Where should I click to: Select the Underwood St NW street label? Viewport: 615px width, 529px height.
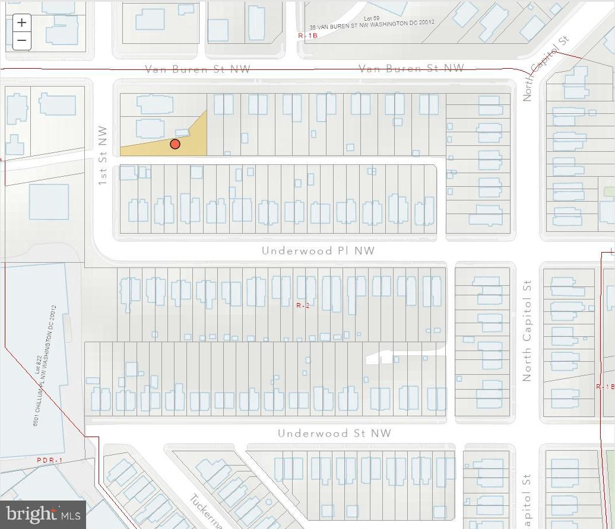[x=334, y=433]
